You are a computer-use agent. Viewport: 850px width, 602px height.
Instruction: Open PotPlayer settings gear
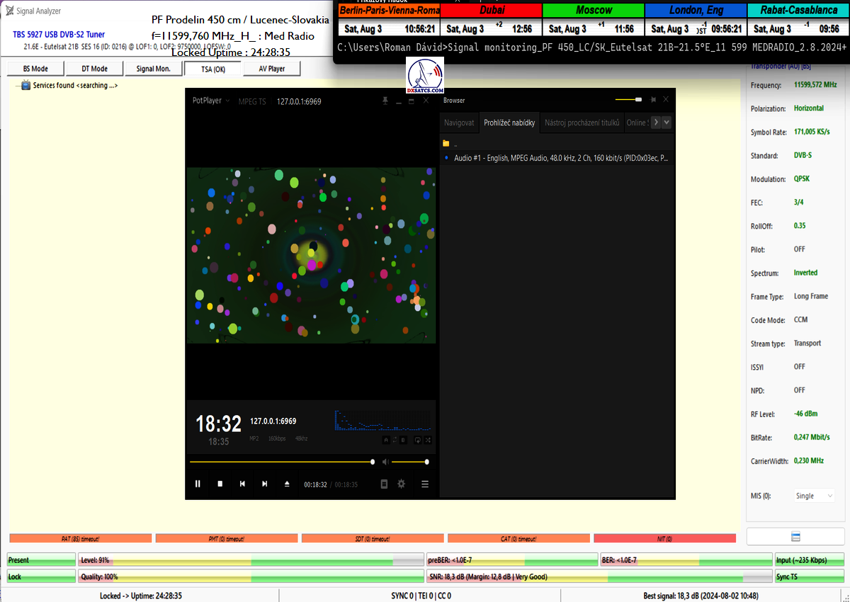401,484
